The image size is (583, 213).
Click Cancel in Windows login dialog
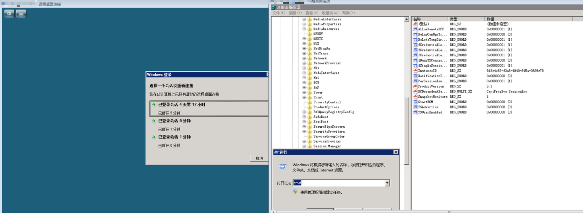[259, 158]
